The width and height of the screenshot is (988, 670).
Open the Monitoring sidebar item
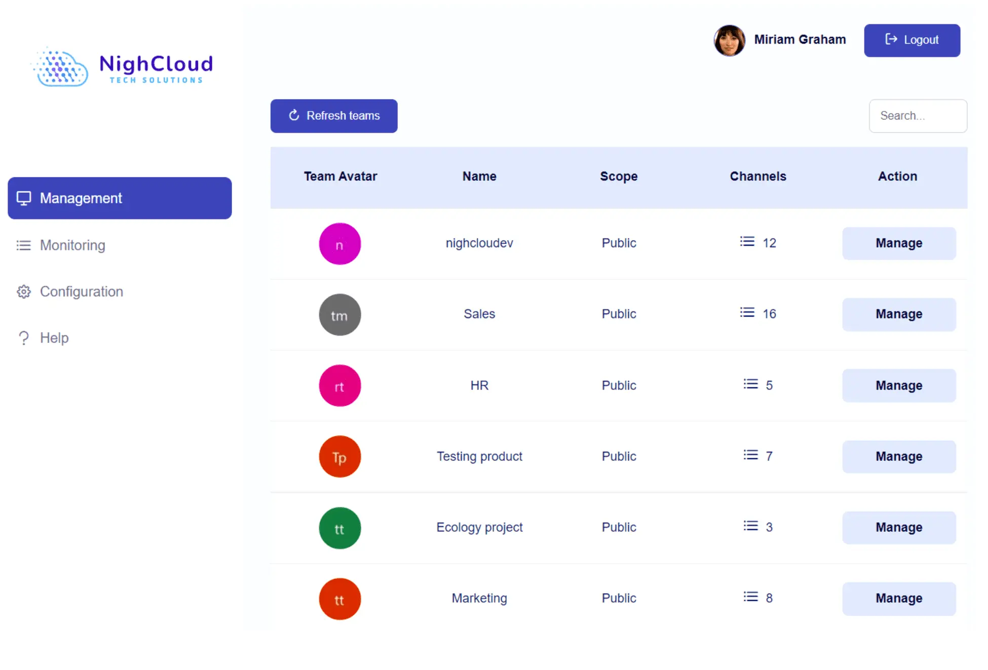[72, 245]
